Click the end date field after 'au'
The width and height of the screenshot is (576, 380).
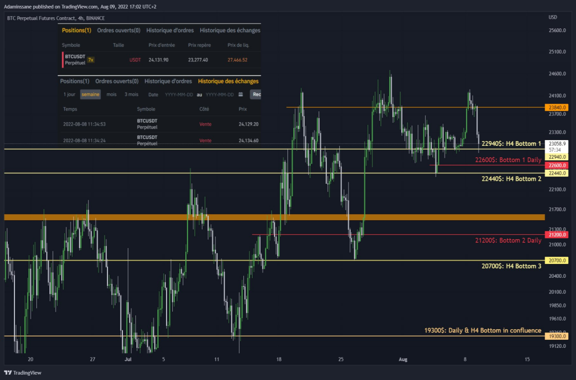click(x=220, y=95)
